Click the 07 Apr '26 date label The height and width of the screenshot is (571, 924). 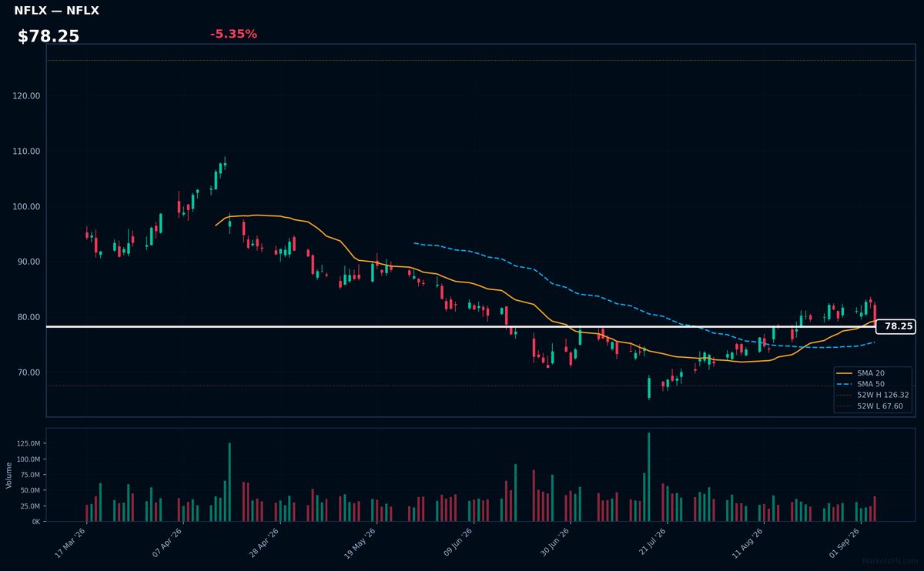[167, 543]
